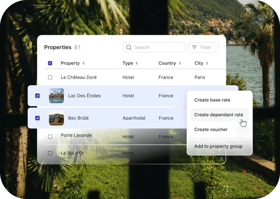Click the search magnifier icon
The width and height of the screenshot is (280, 199).
coord(129,48)
